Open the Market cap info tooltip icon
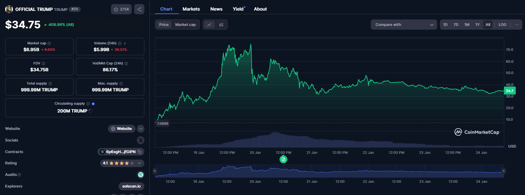The width and height of the screenshot is (525, 195). (x=49, y=44)
